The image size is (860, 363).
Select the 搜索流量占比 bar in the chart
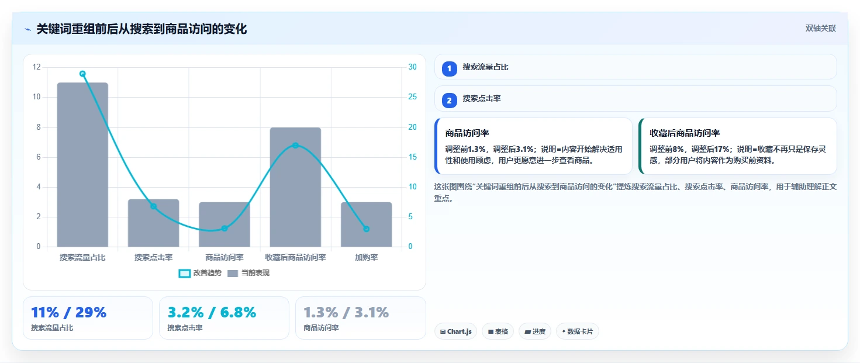(x=82, y=165)
